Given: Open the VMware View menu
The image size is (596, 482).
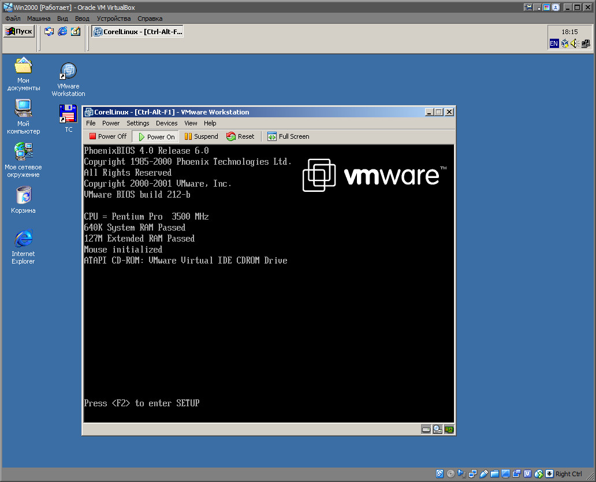Looking at the screenshot, I should tap(191, 123).
